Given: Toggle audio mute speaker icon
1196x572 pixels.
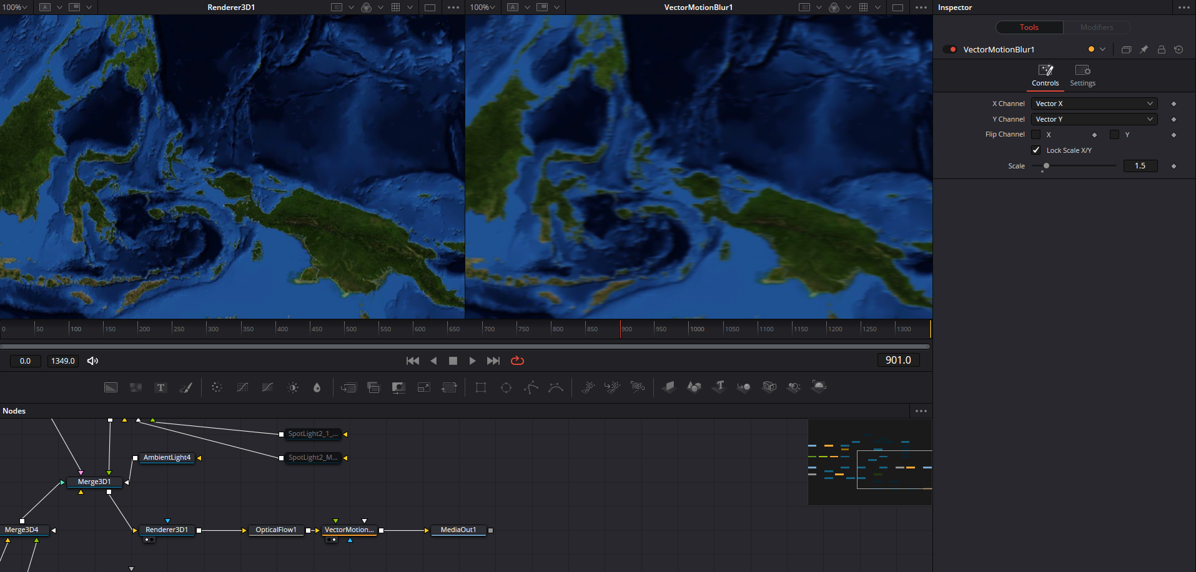Looking at the screenshot, I should [92, 361].
